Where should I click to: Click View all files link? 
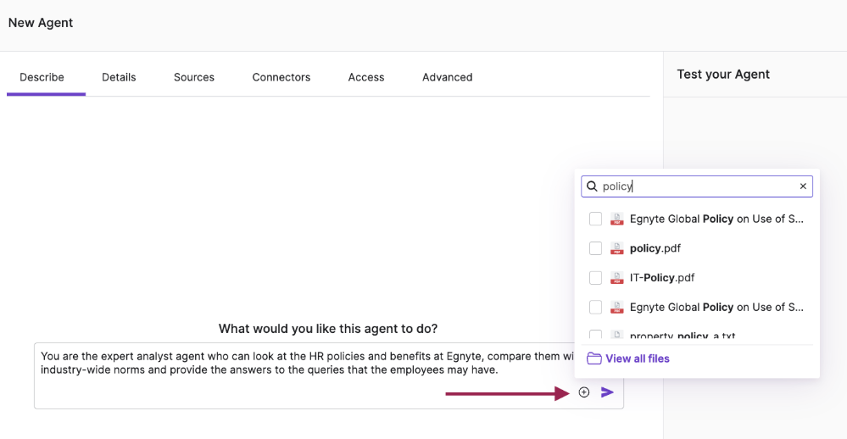click(x=638, y=358)
